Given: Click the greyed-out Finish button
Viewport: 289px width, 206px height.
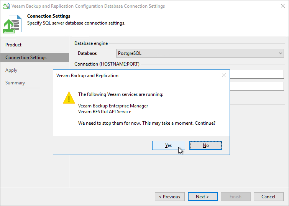Looking at the screenshot, I should pyautogui.click(x=235, y=197).
